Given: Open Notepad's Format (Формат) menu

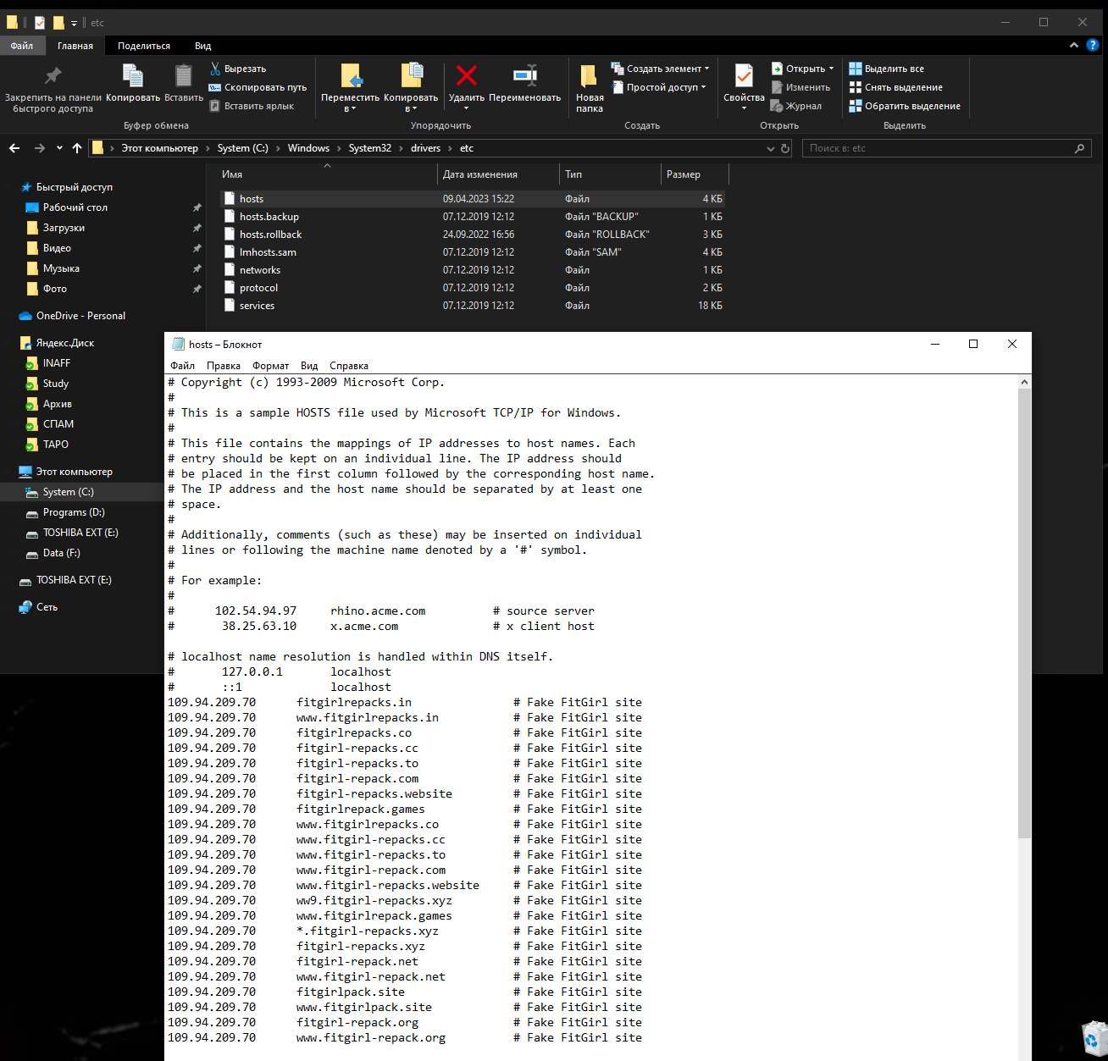Looking at the screenshot, I should tap(270, 366).
